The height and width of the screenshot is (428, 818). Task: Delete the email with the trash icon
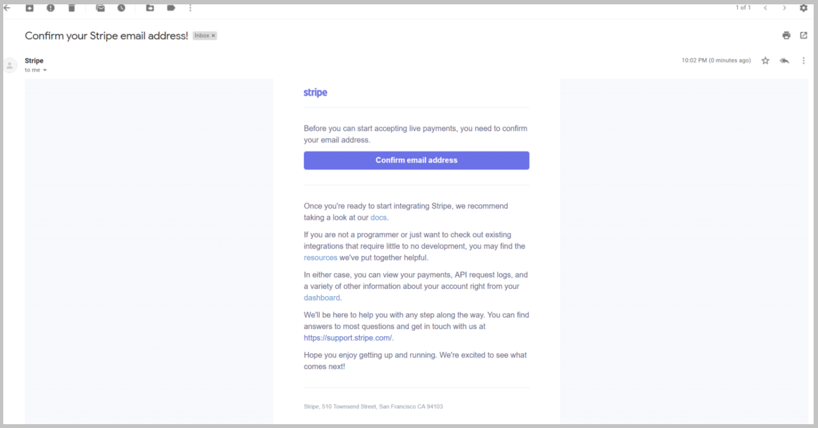pos(72,8)
